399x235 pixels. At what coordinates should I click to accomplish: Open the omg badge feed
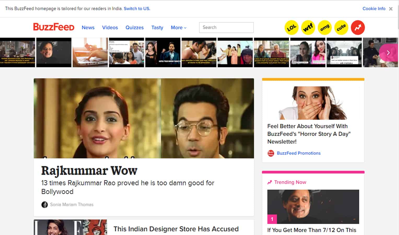(x=325, y=27)
